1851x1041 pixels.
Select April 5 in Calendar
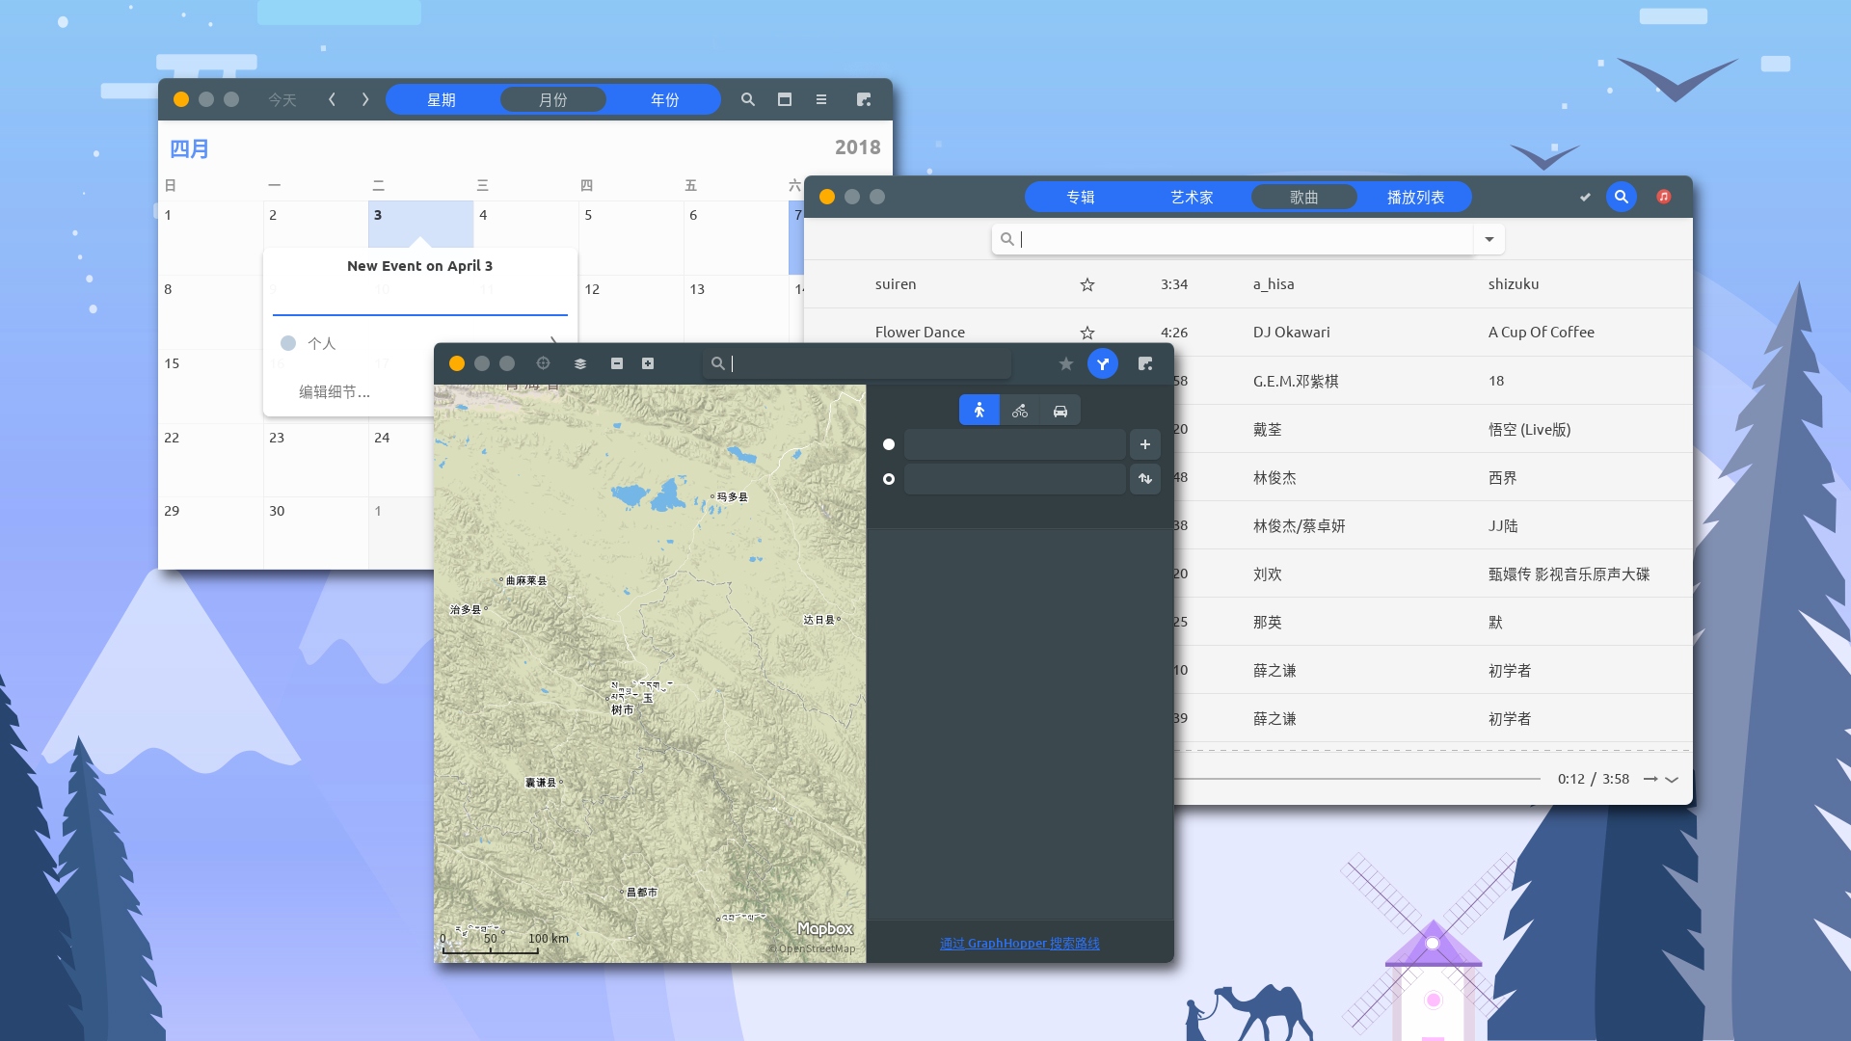(630, 238)
